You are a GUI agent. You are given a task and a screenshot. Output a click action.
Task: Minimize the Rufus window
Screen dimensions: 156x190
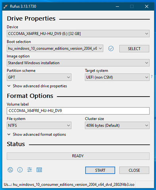pos(117,6)
